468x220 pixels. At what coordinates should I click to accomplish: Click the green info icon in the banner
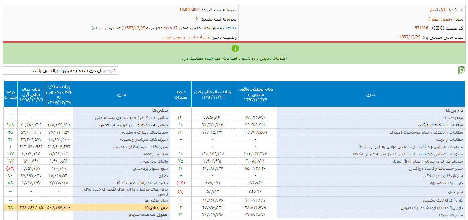(x=235, y=48)
